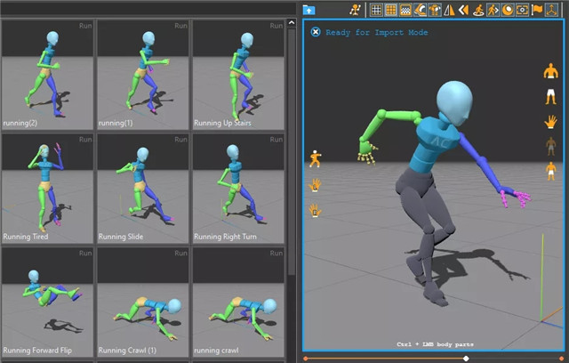Choose the Running Slide animation thumbnail
The height and width of the screenshot is (363, 569).
coord(142,188)
